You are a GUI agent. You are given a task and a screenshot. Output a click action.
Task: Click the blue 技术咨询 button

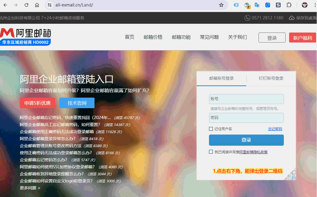77,103
